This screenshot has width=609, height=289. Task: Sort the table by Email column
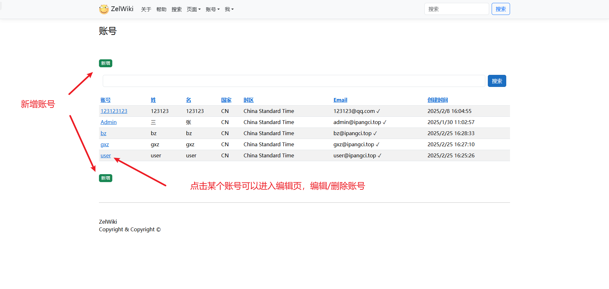click(340, 100)
